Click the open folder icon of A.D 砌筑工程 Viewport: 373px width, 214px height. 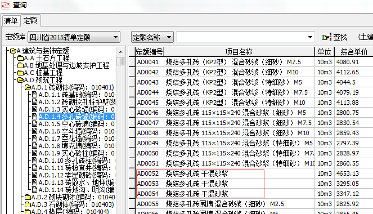pyautogui.click(x=20, y=80)
